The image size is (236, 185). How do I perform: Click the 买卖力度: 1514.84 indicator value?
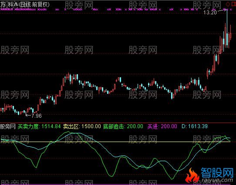pyautogui.click(x=39, y=126)
